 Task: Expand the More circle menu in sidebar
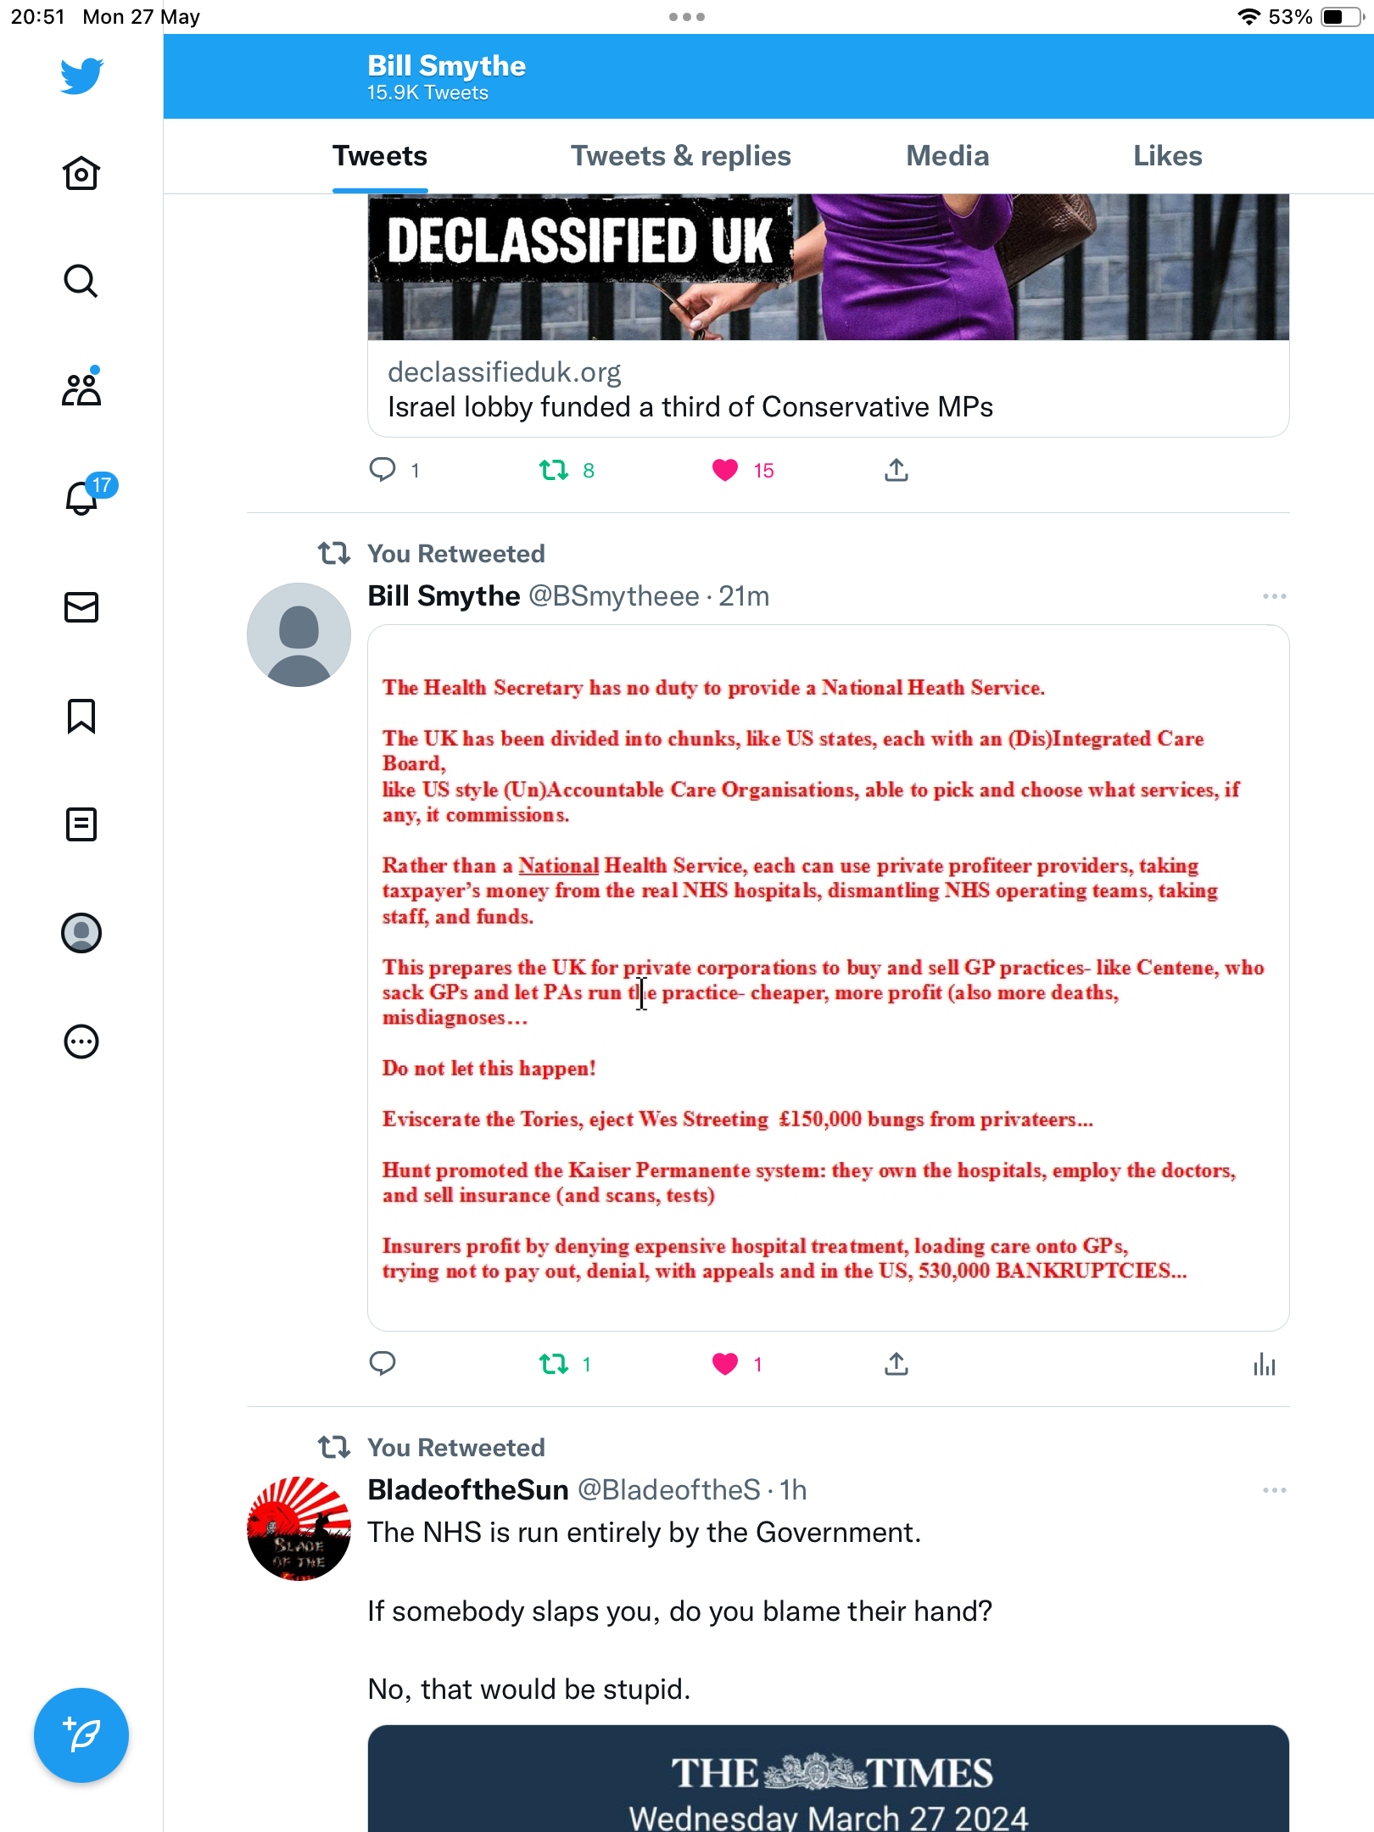[x=81, y=1042]
